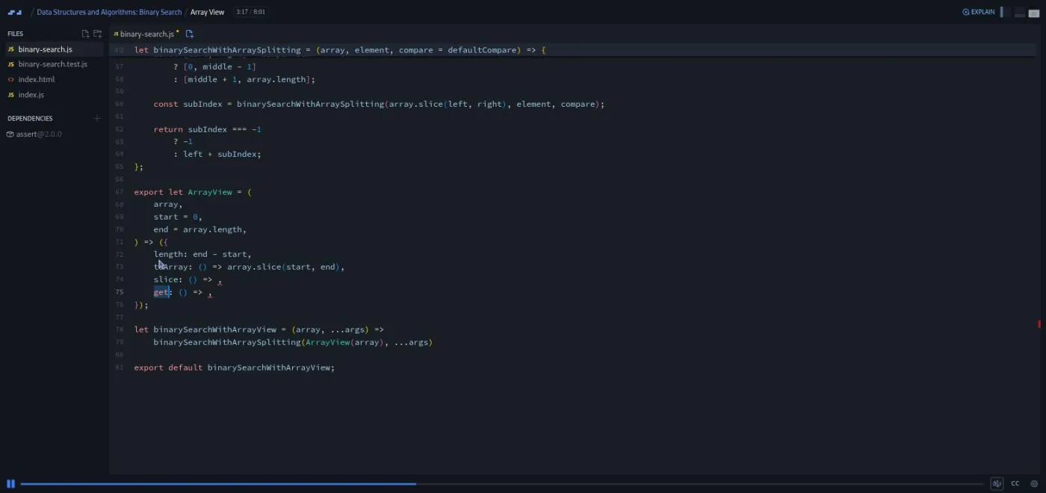
Task: Click 'const subIndex' declaration line
Action: point(379,104)
